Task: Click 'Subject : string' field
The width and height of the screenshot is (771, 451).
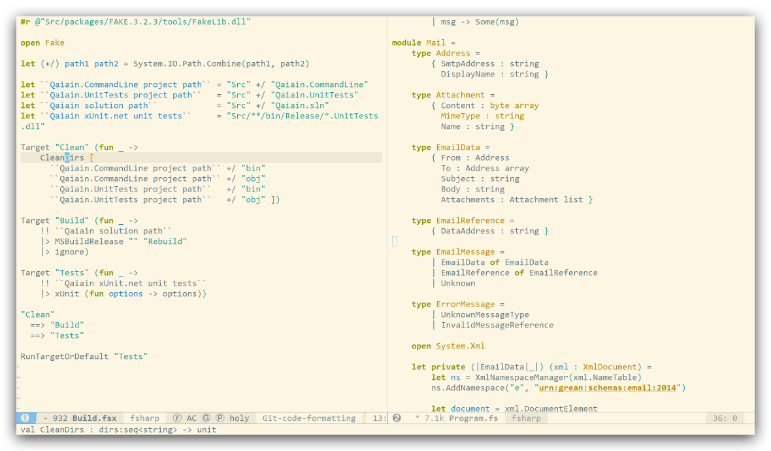Action: [480, 178]
